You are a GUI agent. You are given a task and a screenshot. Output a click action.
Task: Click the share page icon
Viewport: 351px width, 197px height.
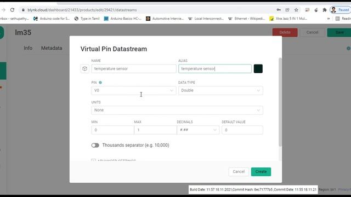click(x=287, y=10)
